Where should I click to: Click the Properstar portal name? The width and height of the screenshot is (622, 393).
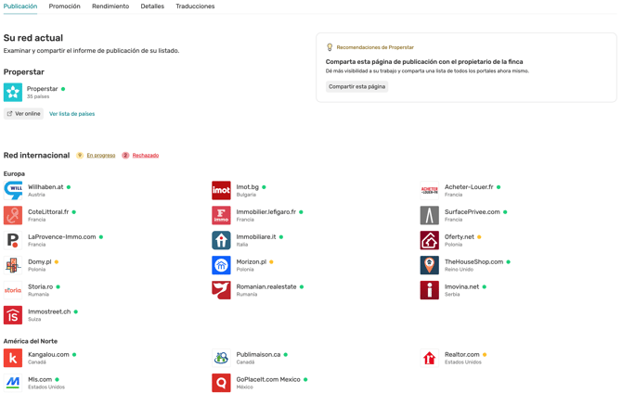pyautogui.click(x=42, y=89)
